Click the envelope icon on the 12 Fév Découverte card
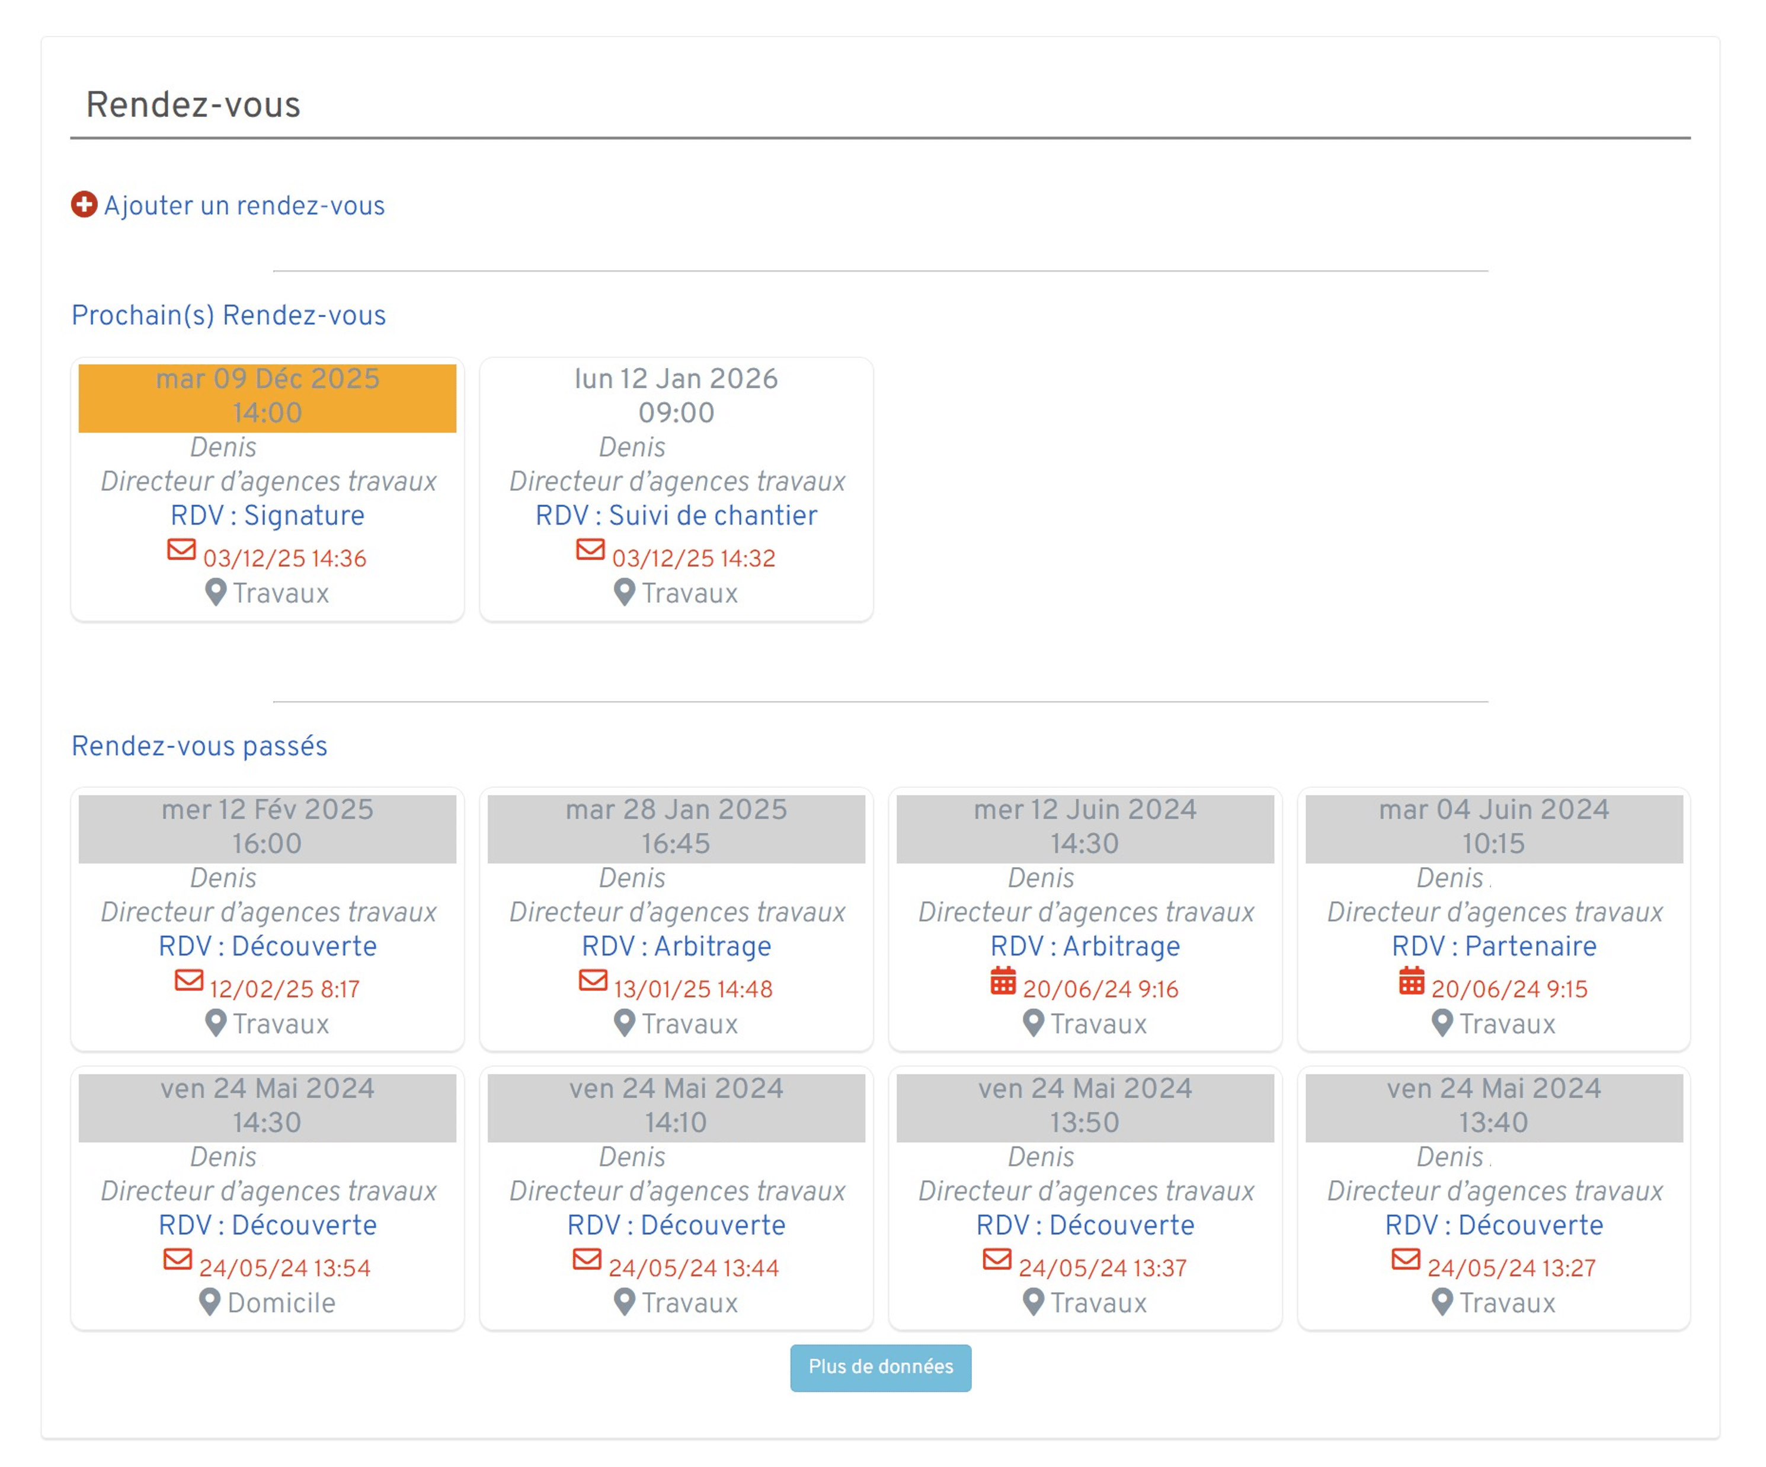 [x=189, y=981]
